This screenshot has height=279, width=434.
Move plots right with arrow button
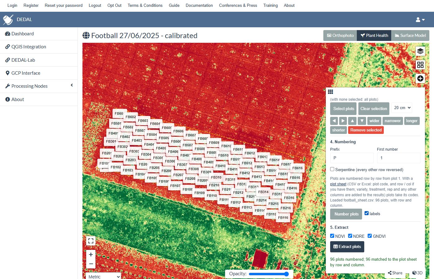343,121
